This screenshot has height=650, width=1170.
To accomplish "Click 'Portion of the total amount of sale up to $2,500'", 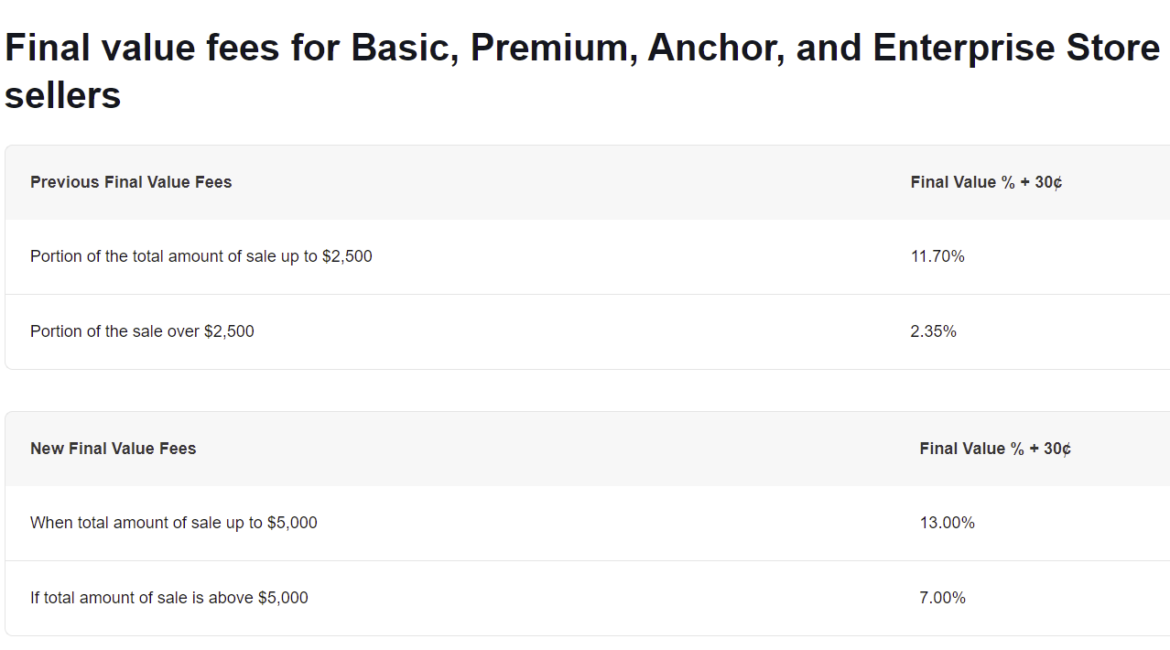I will pos(201,256).
